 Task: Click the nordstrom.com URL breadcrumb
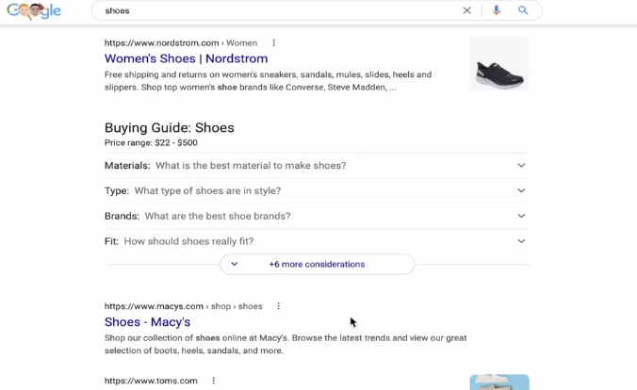pos(181,43)
